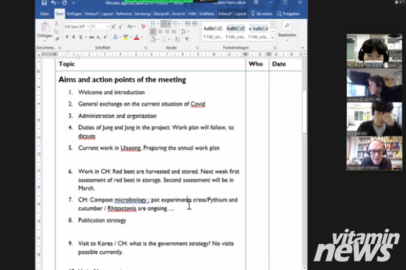Sort text with the A-Z sort icon
The width and height of the screenshot is (406, 270).
coord(177,39)
